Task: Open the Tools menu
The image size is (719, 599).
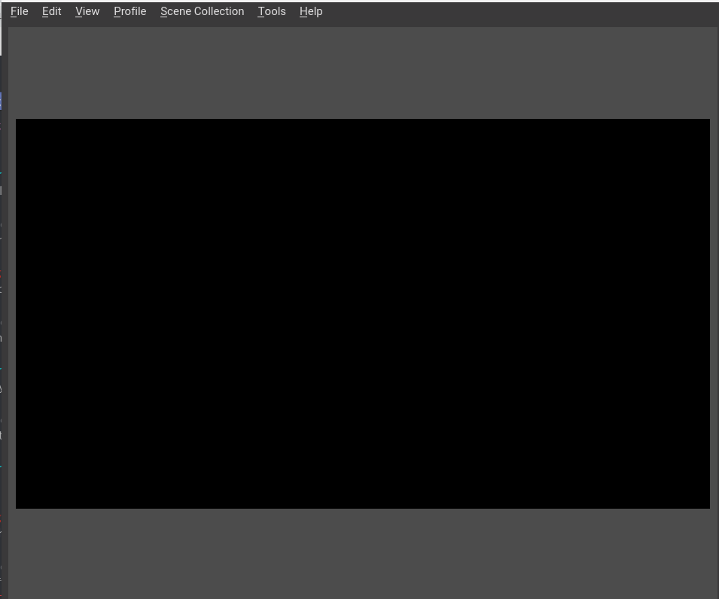Action: pyautogui.click(x=272, y=11)
